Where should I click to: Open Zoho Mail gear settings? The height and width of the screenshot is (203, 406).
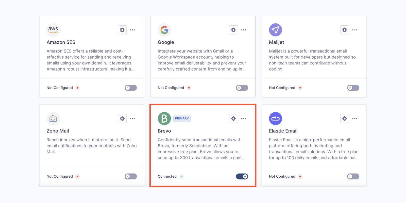[122, 119]
